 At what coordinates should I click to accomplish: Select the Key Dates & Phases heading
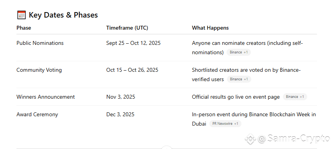tap(63, 15)
